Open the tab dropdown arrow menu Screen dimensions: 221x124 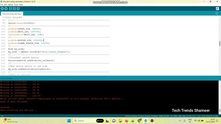click(x=217, y=13)
